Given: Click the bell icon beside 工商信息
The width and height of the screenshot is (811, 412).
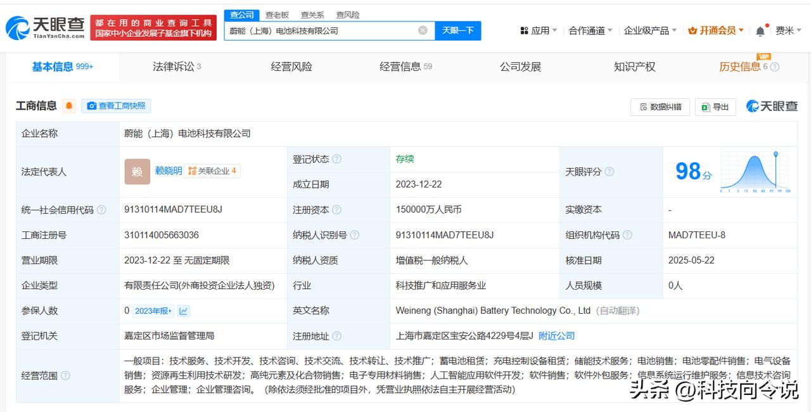Looking at the screenshot, I should point(69,106).
